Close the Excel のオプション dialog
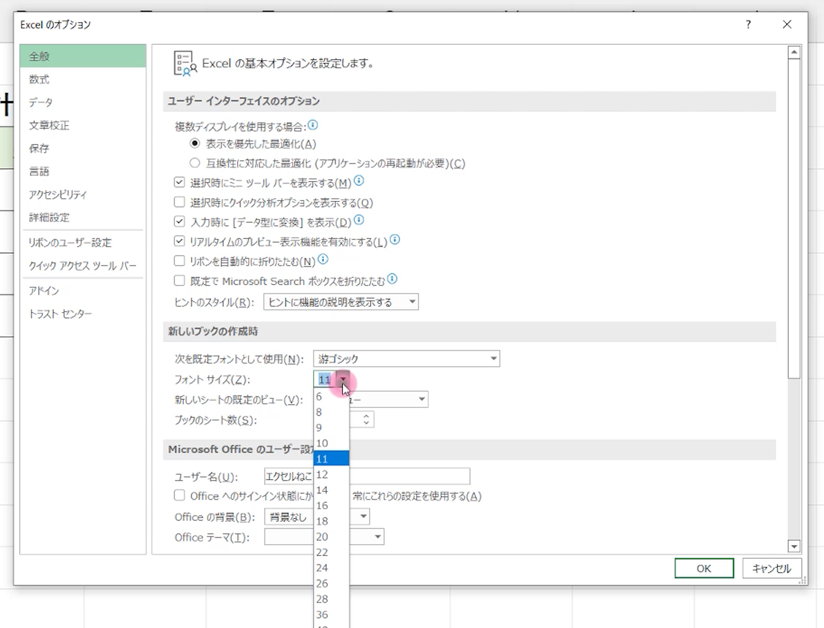Screen dimensions: 824x628 point(787,24)
